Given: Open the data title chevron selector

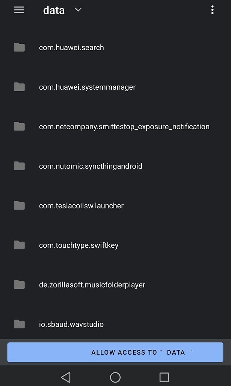Looking at the screenshot, I should (78, 11).
